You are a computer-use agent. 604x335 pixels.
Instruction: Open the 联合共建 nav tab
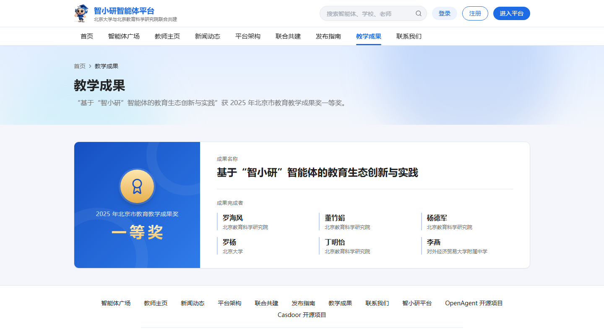point(288,36)
